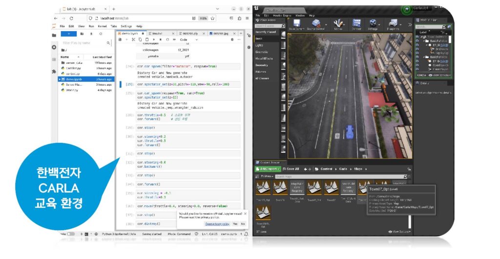The width and height of the screenshot is (500, 259).
Task: Toggle visibility eye of PlayerStart row
Action: click(417, 69)
